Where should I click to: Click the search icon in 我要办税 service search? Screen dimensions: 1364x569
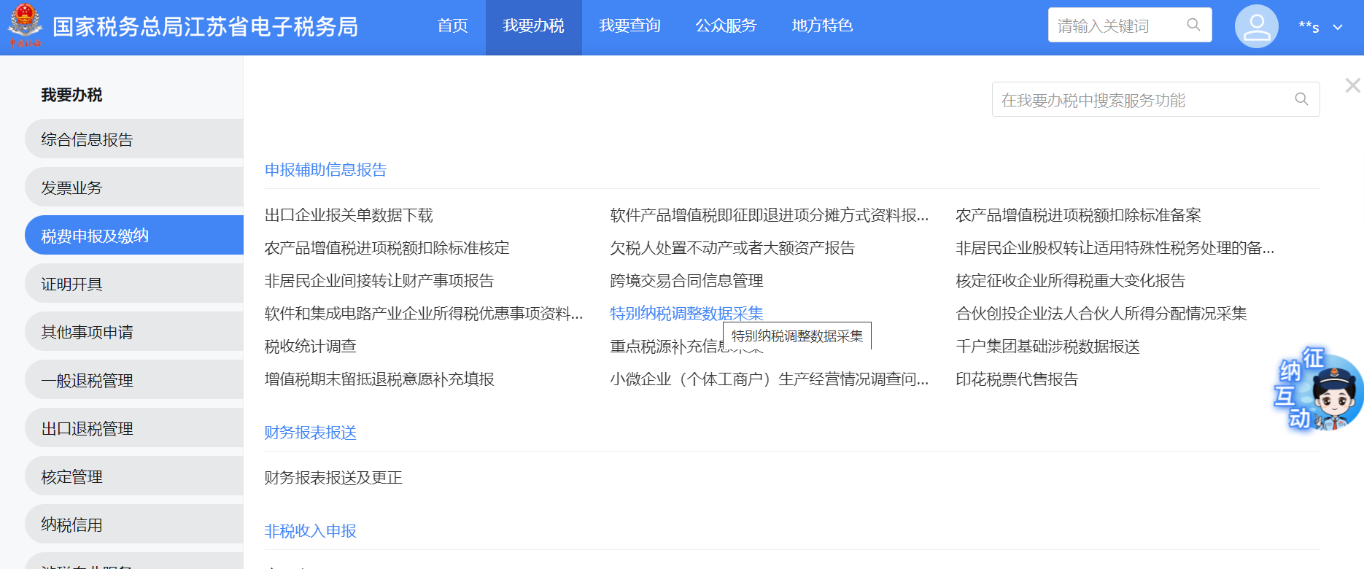(1301, 99)
